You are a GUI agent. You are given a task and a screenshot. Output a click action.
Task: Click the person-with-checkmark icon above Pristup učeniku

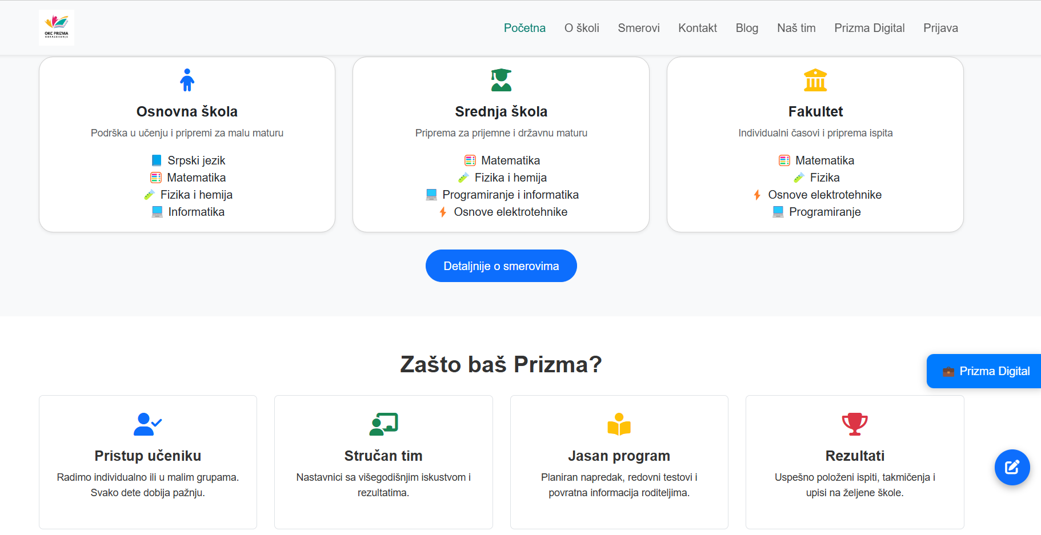(147, 424)
